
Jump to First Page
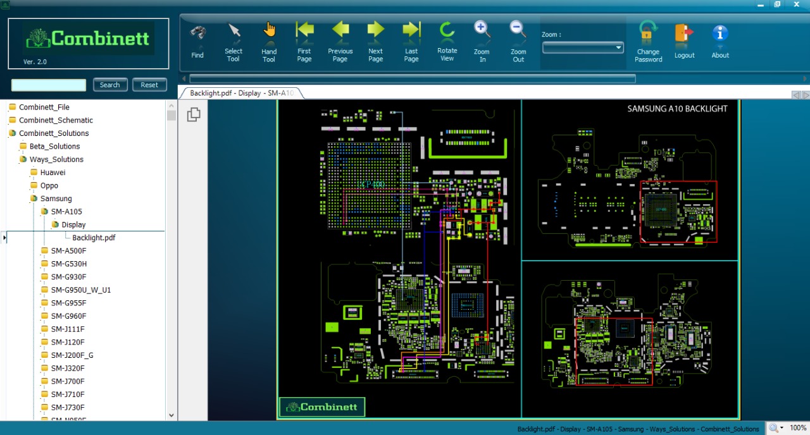304,42
